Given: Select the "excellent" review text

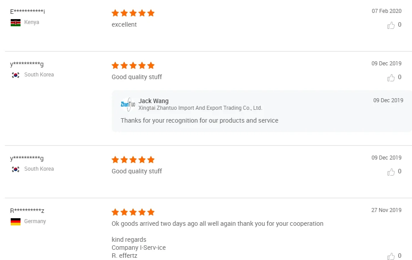Looking at the screenshot, I should (124, 24).
